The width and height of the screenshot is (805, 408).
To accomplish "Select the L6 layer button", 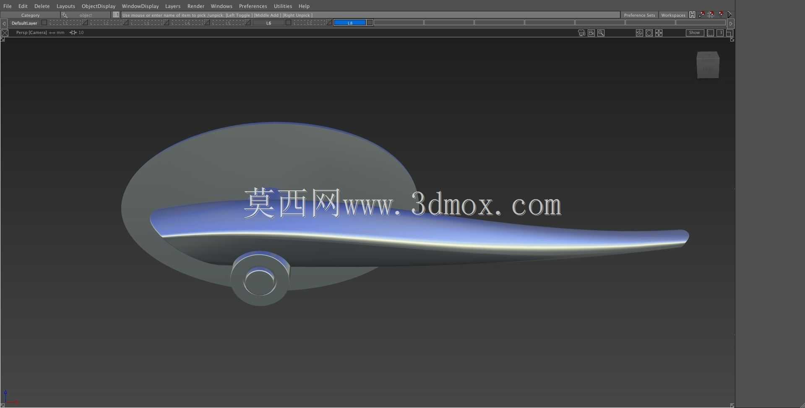I will click(268, 23).
